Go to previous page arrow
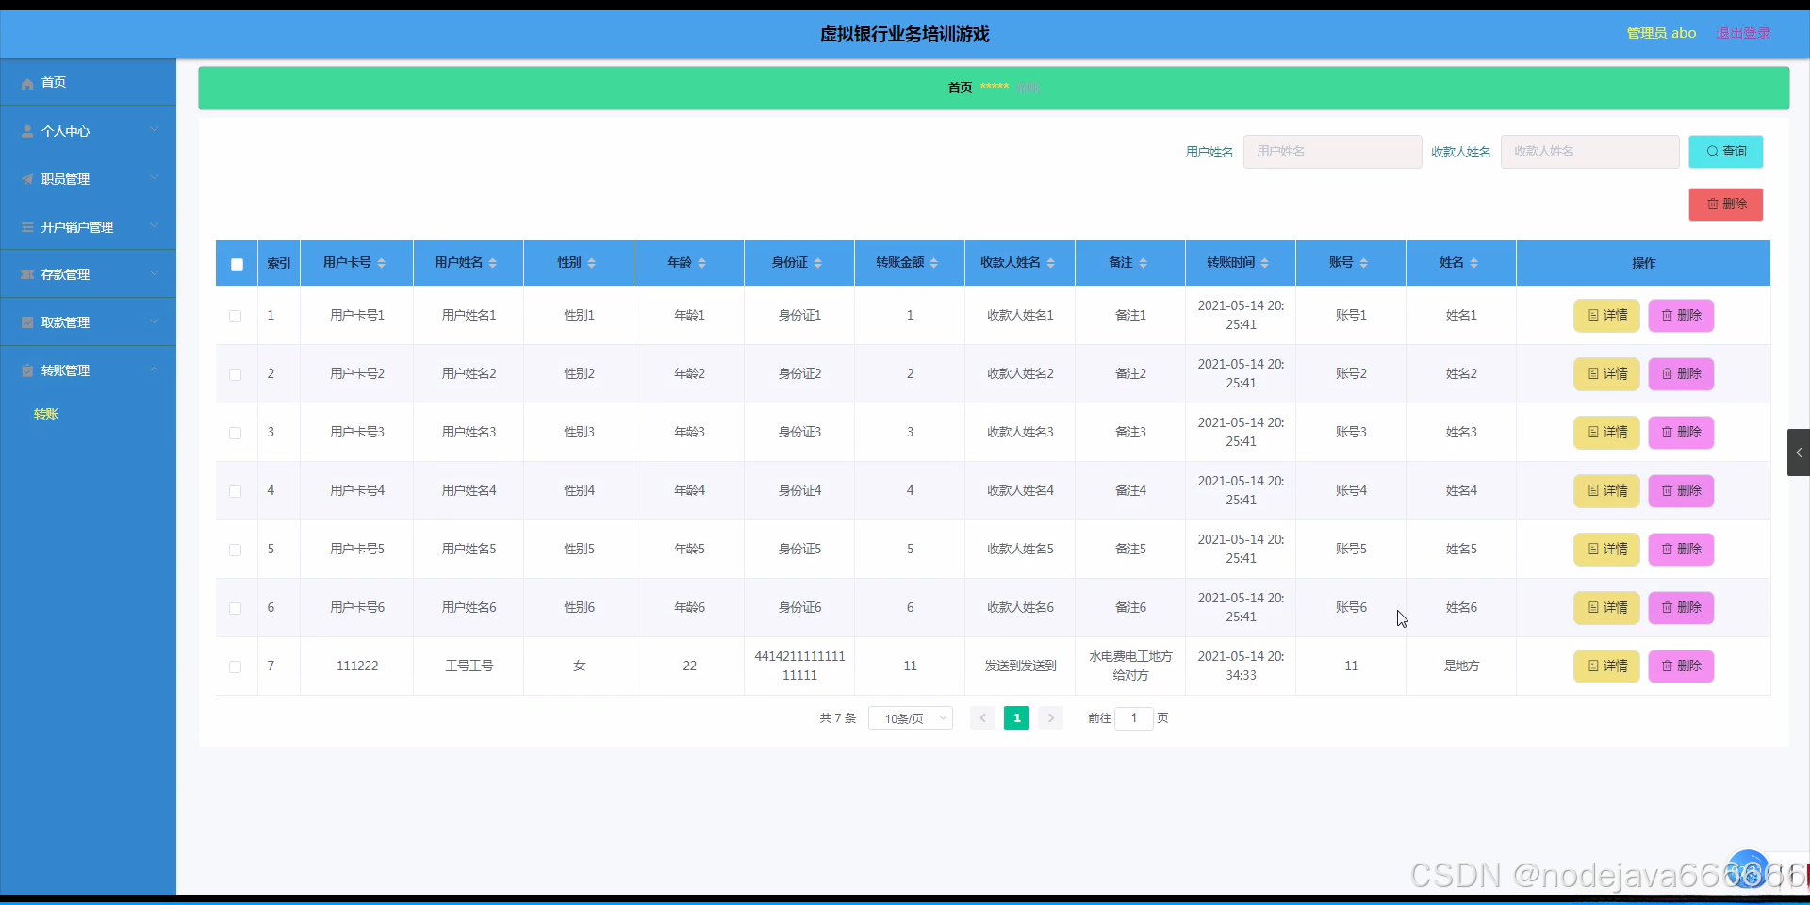The width and height of the screenshot is (1810, 905). pyautogui.click(x=982, y=718)
